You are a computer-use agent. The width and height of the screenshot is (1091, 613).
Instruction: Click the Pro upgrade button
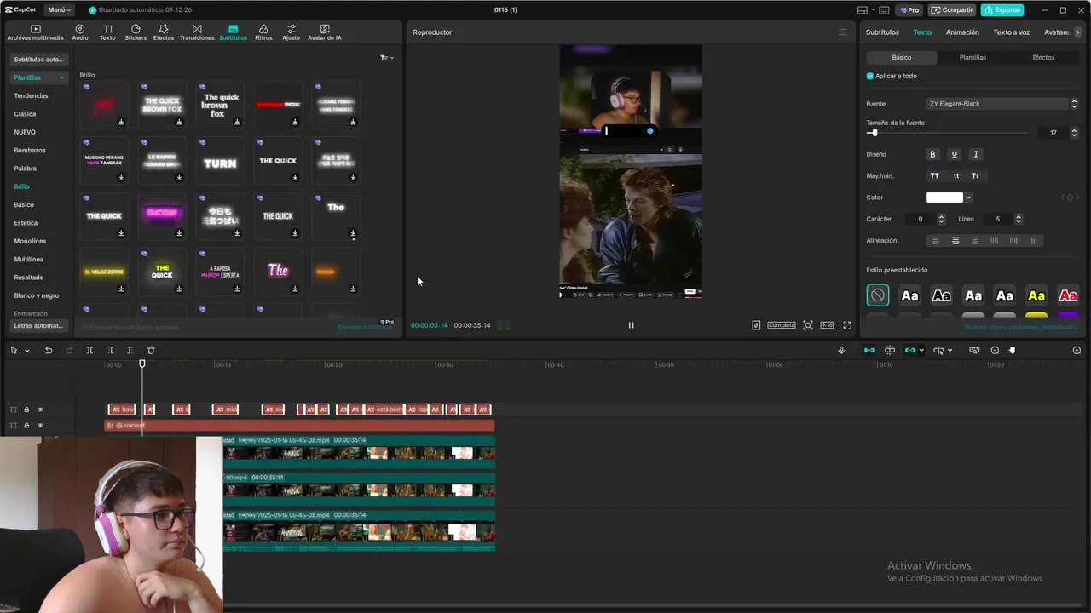(x=909, y=10)
